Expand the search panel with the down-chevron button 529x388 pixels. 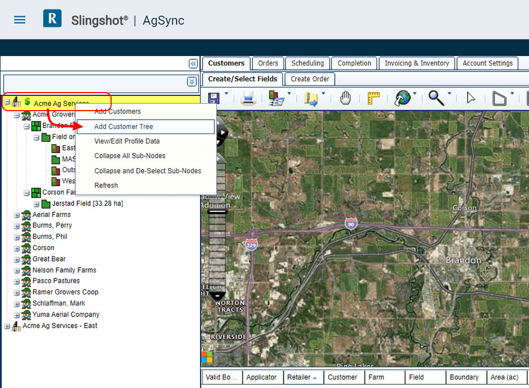point(191,82)
